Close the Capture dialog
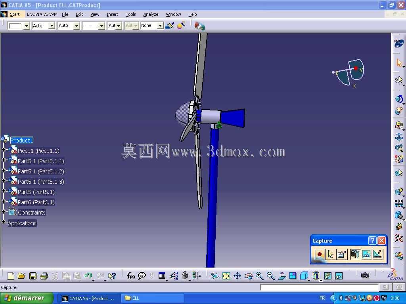Screen dimensions: 406x304 pyautogui.click(x=382, y=241)
